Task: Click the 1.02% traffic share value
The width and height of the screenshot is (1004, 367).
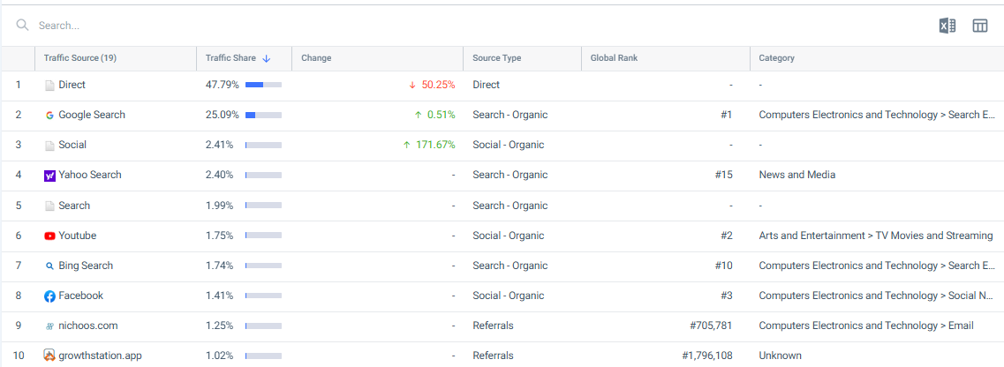Action: click(x=219, y=356)
